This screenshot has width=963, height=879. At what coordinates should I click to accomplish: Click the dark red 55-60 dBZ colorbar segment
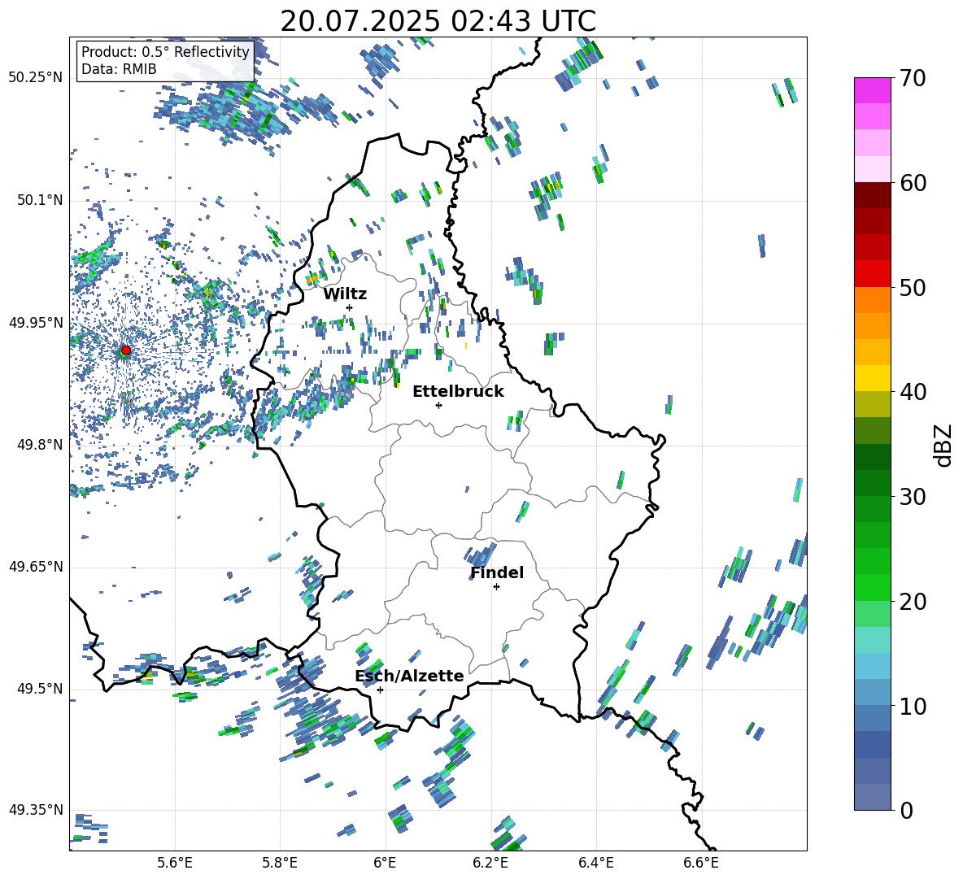pyautogui.click(x=872, y=208)
